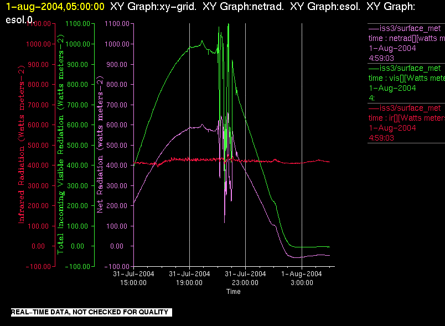Click the netrad legend timestamp 4:59:03

click(381, 58)
